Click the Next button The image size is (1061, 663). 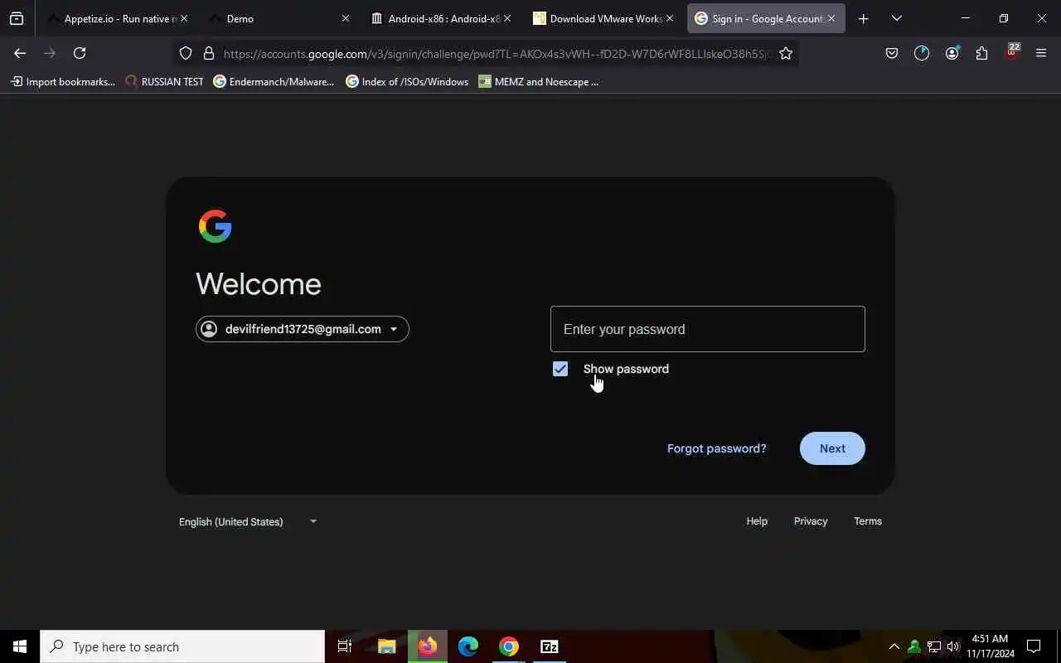pos(832,448)
